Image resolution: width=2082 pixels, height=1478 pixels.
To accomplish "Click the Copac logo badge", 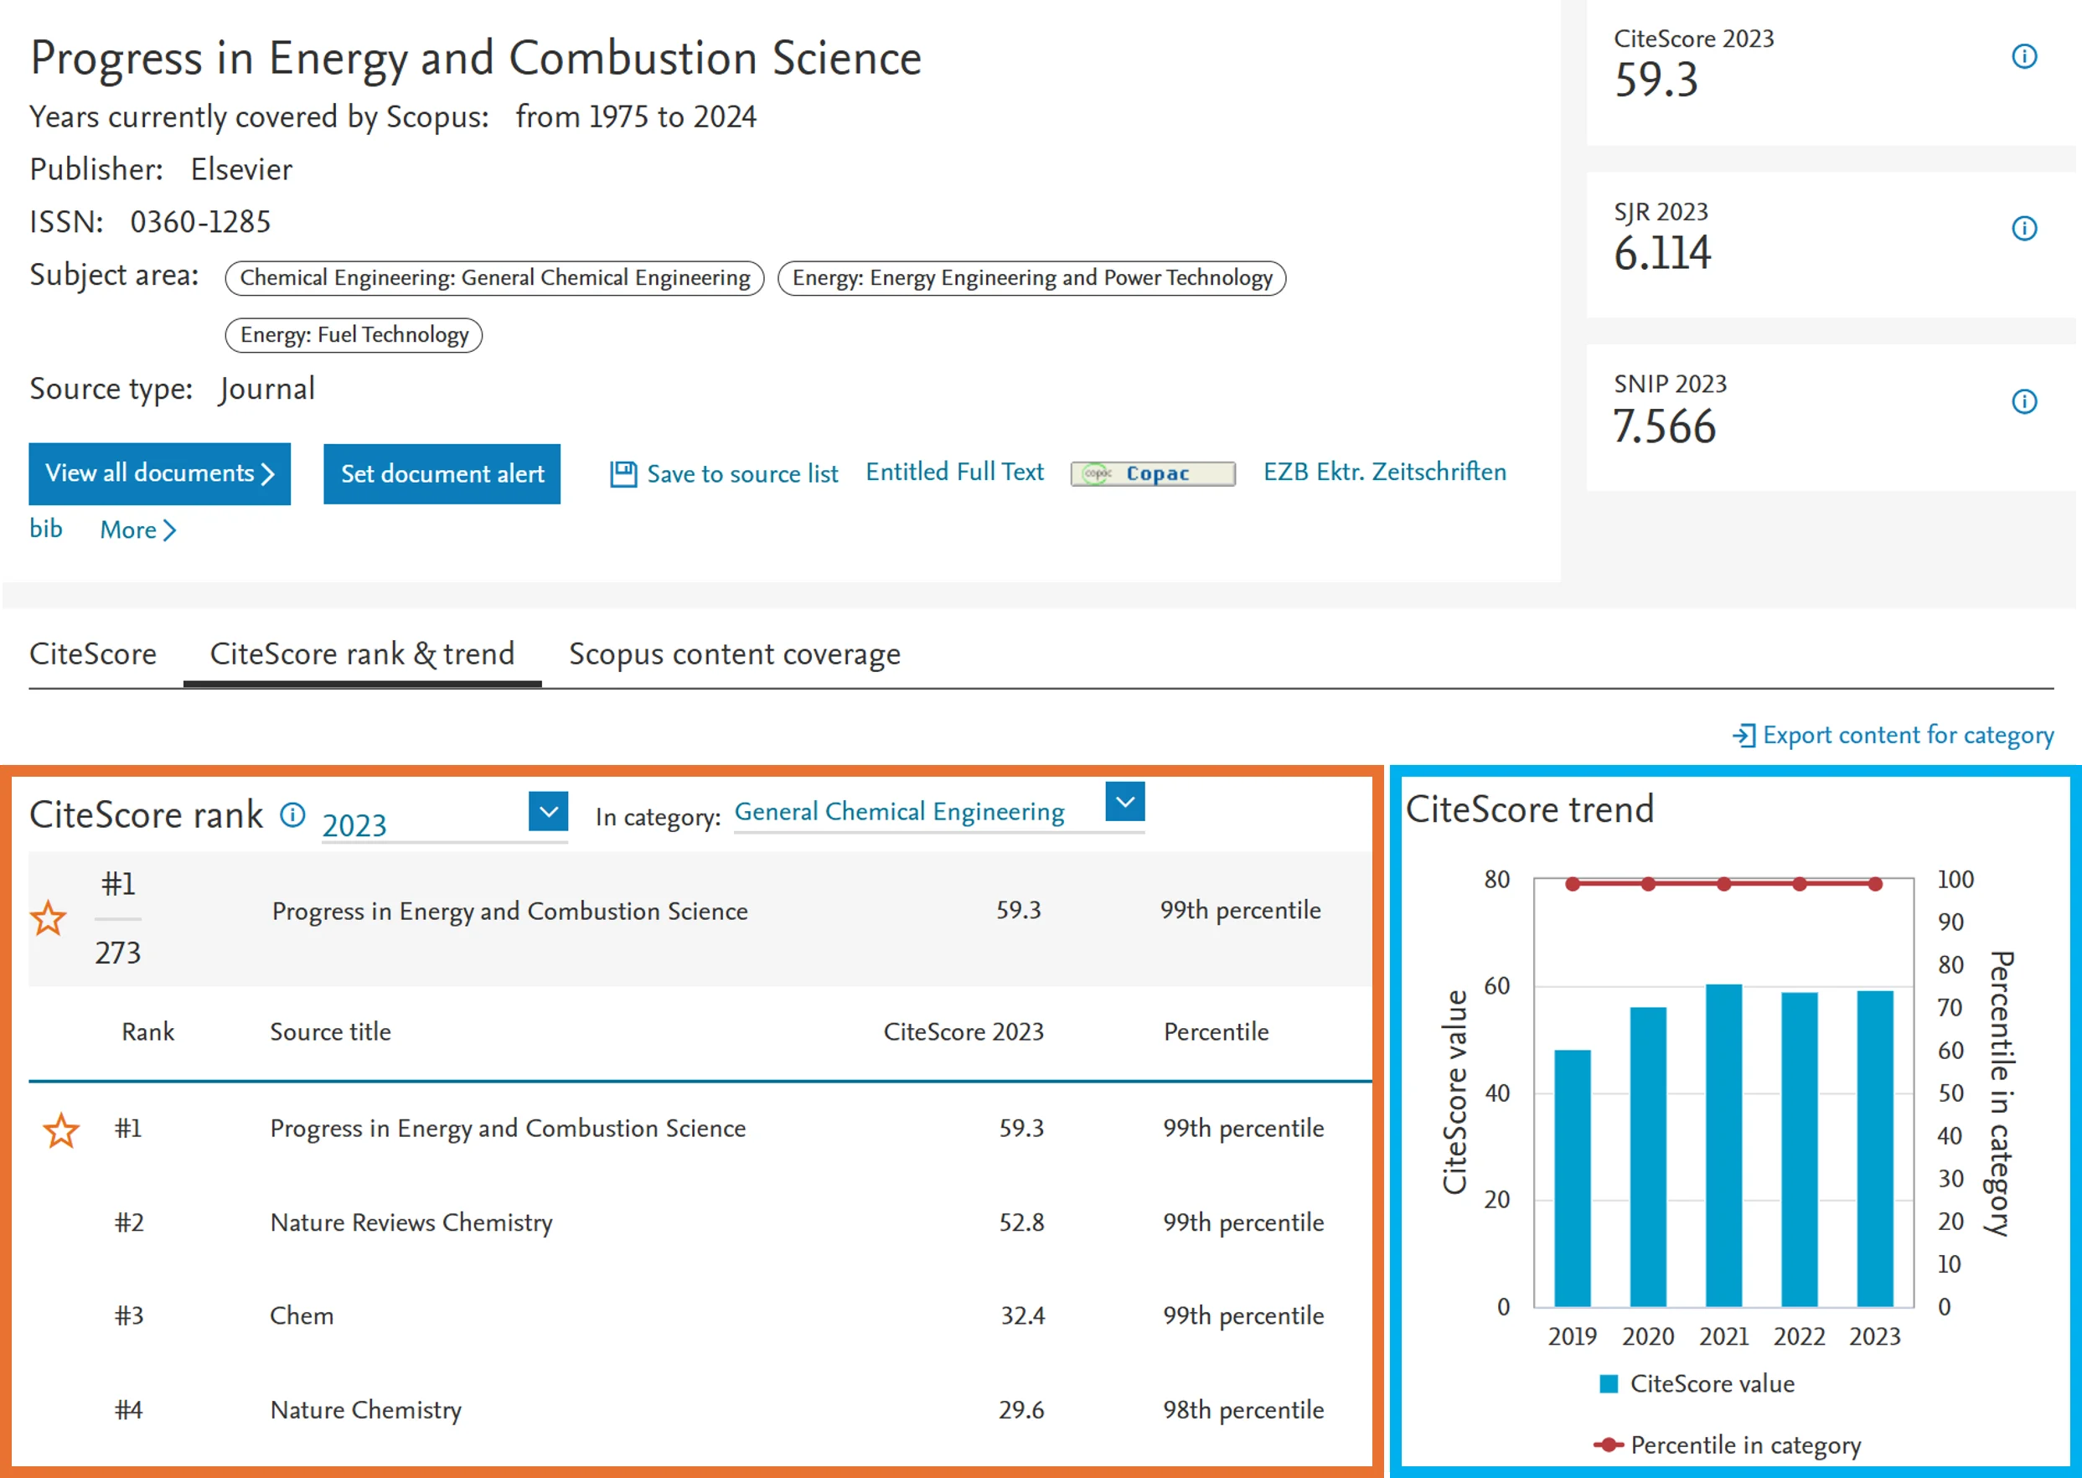I will click(1152, 473).
